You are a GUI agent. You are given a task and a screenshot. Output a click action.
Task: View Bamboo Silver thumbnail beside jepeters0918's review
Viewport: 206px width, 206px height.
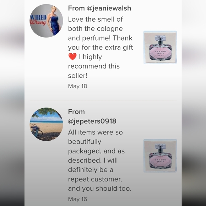coord(160,156)
